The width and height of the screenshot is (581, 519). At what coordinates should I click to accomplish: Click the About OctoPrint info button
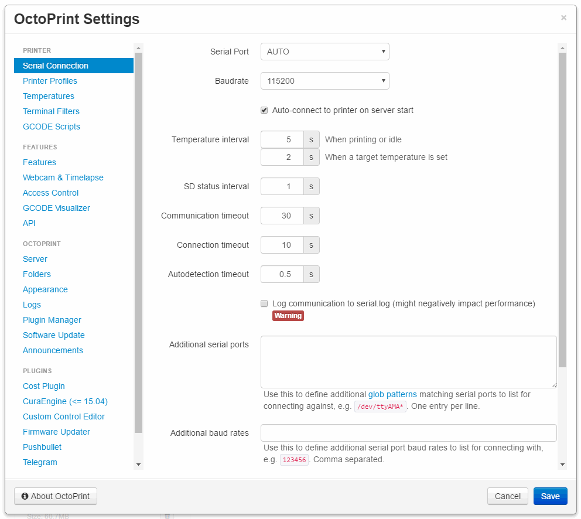coord(56,496)
